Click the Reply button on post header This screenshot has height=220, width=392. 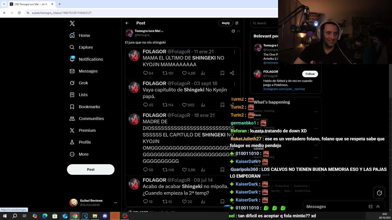[x=226, y=23]
